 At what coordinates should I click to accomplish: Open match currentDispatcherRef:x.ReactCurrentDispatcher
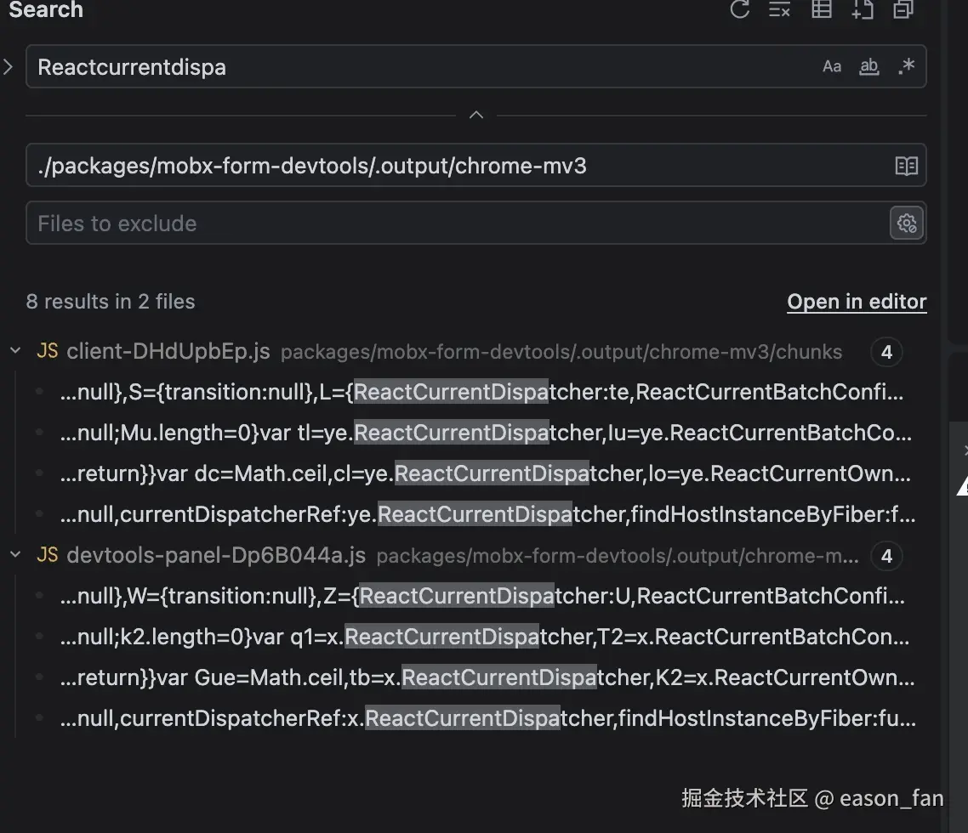coord(487,717)
